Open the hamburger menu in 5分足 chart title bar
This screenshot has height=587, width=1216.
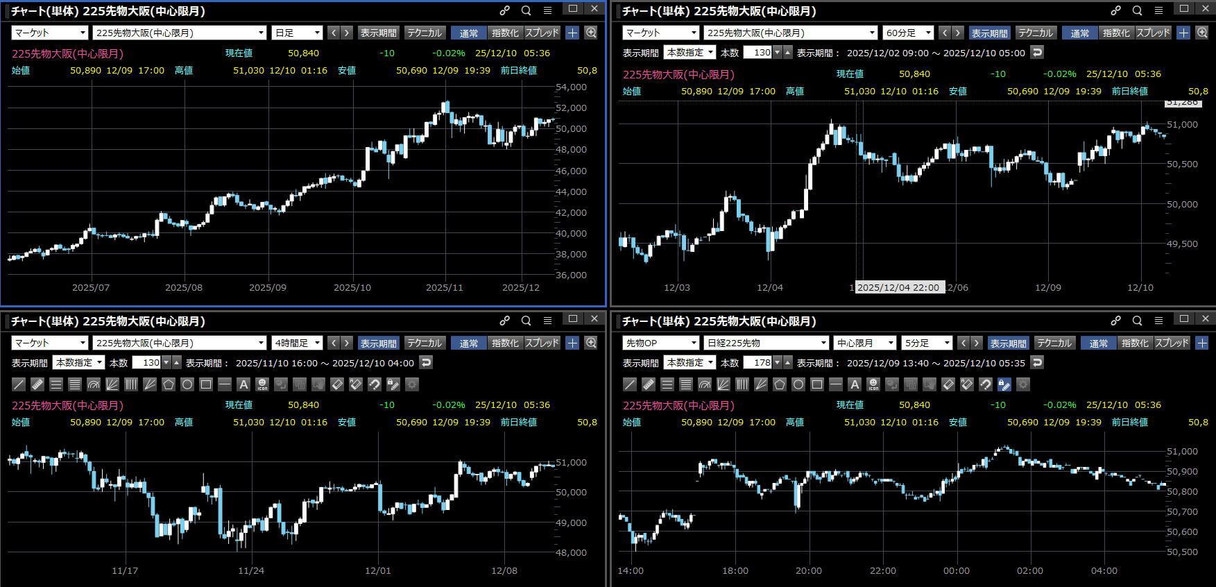1158,321
